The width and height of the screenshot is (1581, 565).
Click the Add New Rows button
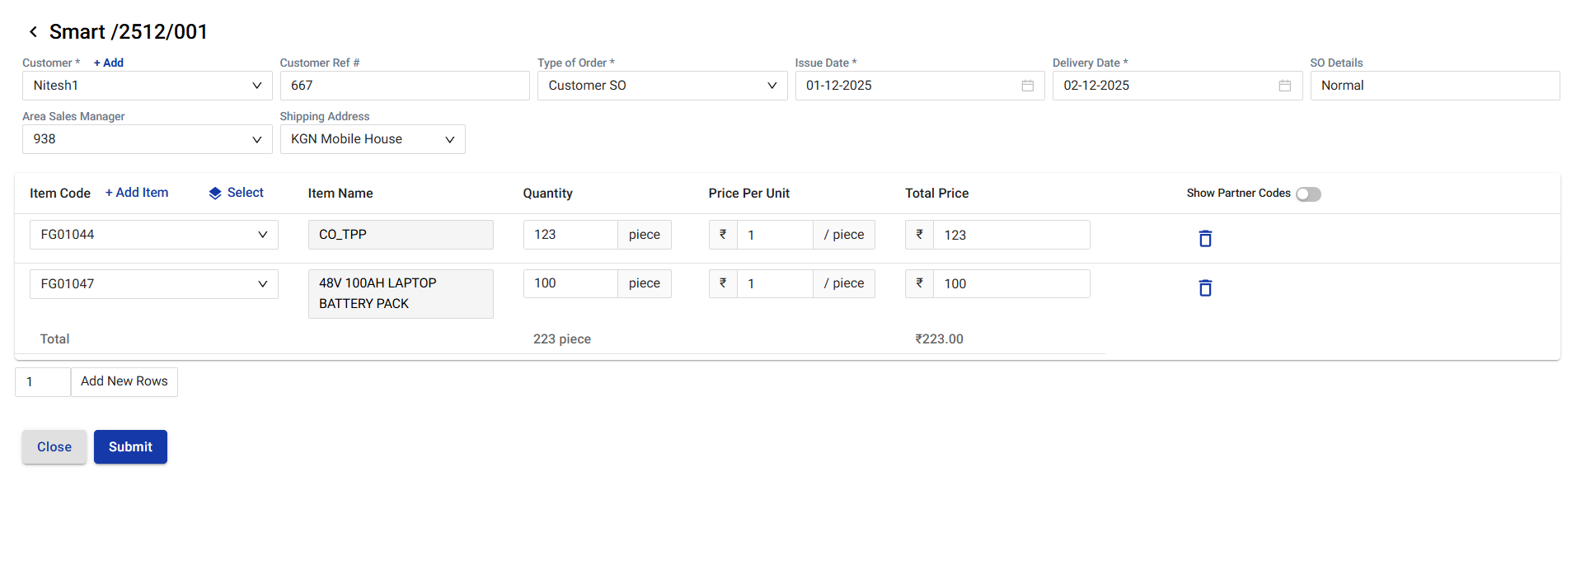click(124, 381)
